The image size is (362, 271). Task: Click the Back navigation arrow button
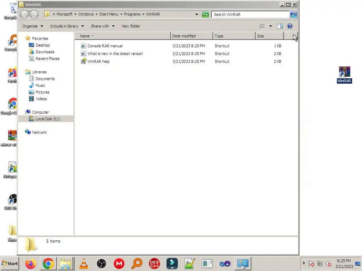coord(24,14)
